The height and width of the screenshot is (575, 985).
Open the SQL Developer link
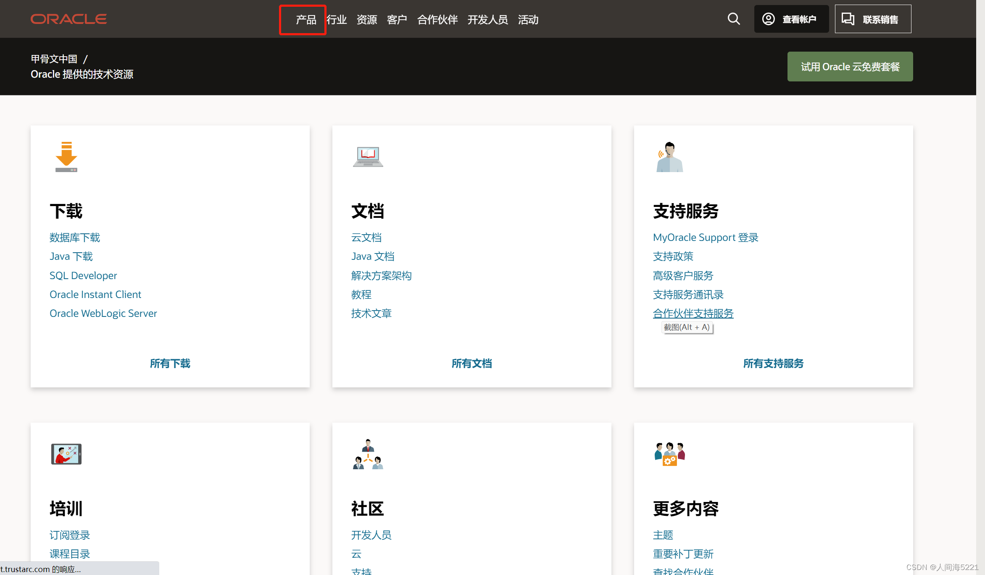coord(83,276)
